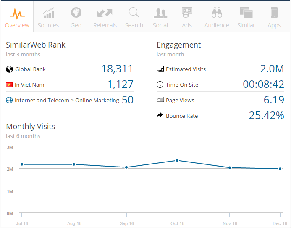
Task: Click the 0M y-axis label
Action: [10, 213]
